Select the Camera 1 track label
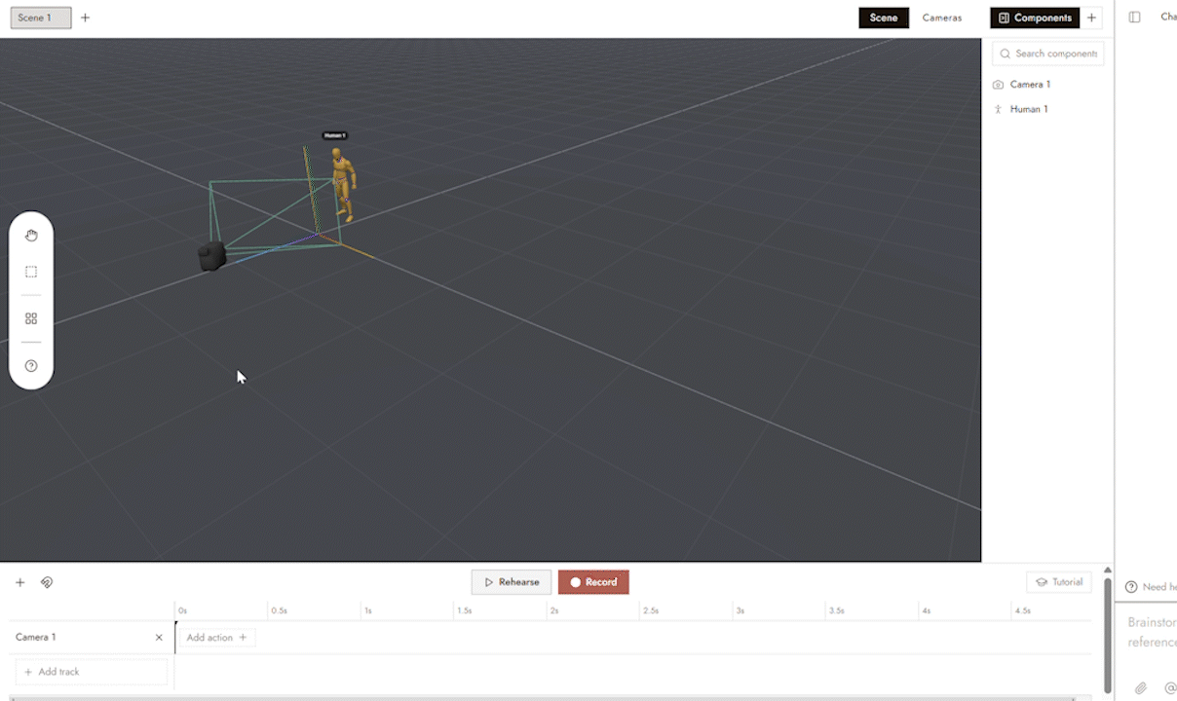Image resolution: width=1177 pixels, height=701 pixels. (36, 638)
